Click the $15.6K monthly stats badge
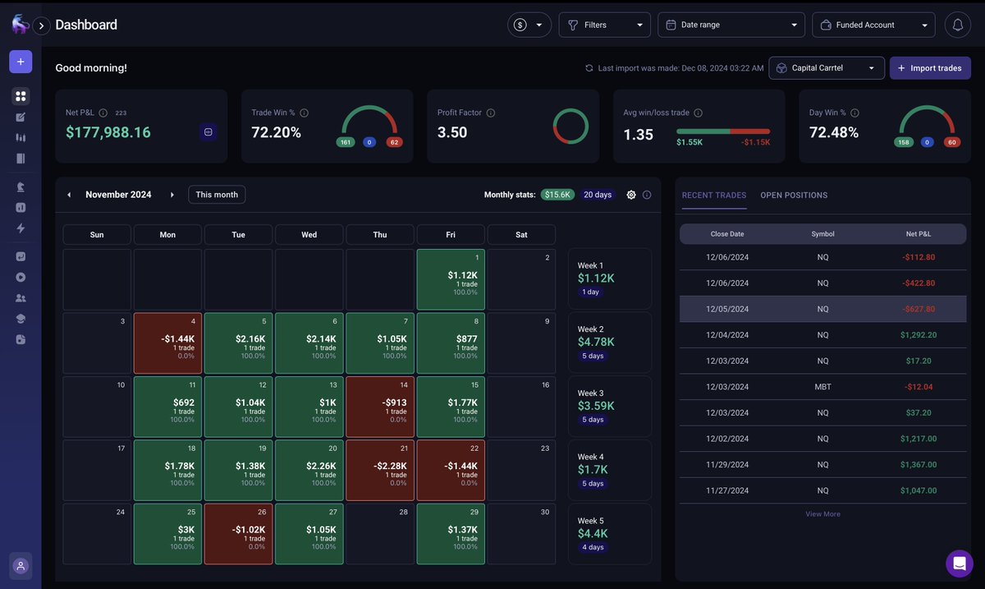Image resolution: width=985 pixels, height=589 pixels. coord(557,195)
